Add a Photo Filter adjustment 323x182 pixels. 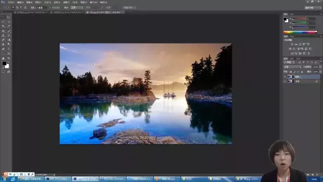pyautogui.click(x=302, y=49)
